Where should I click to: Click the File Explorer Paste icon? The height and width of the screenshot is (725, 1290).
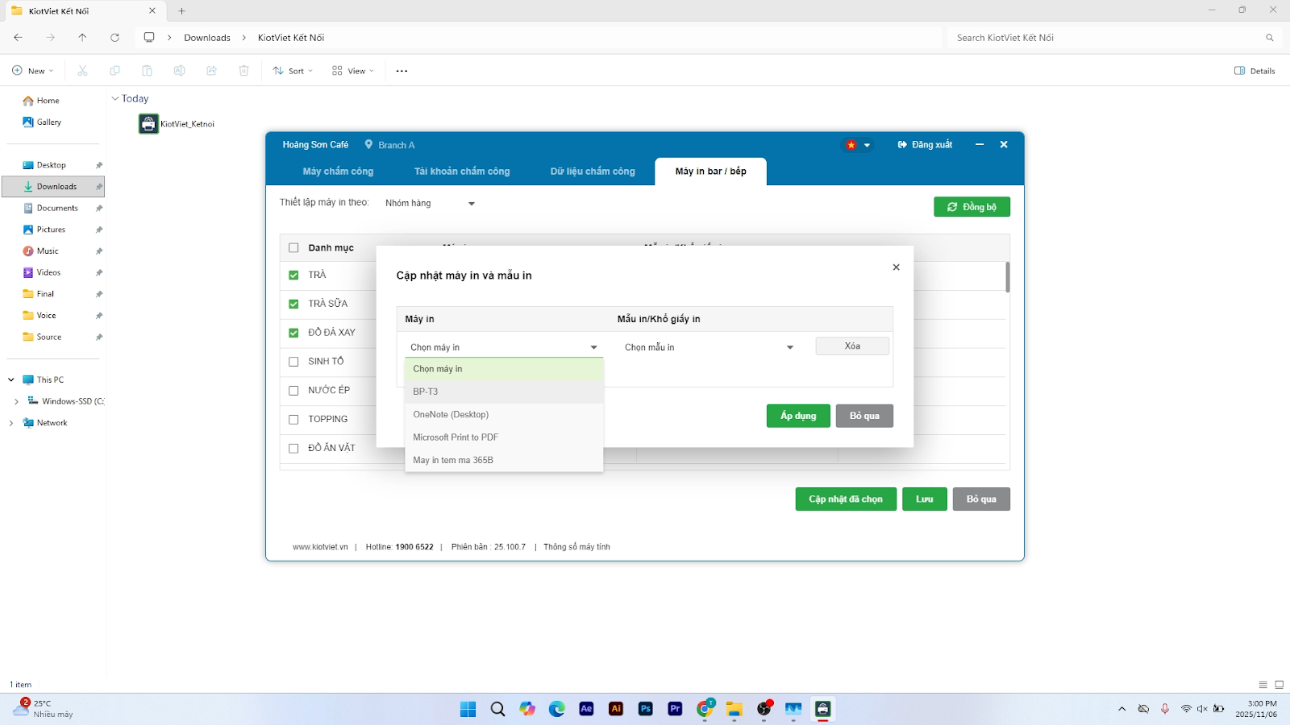pyautogui.click(x=147, y=71)
